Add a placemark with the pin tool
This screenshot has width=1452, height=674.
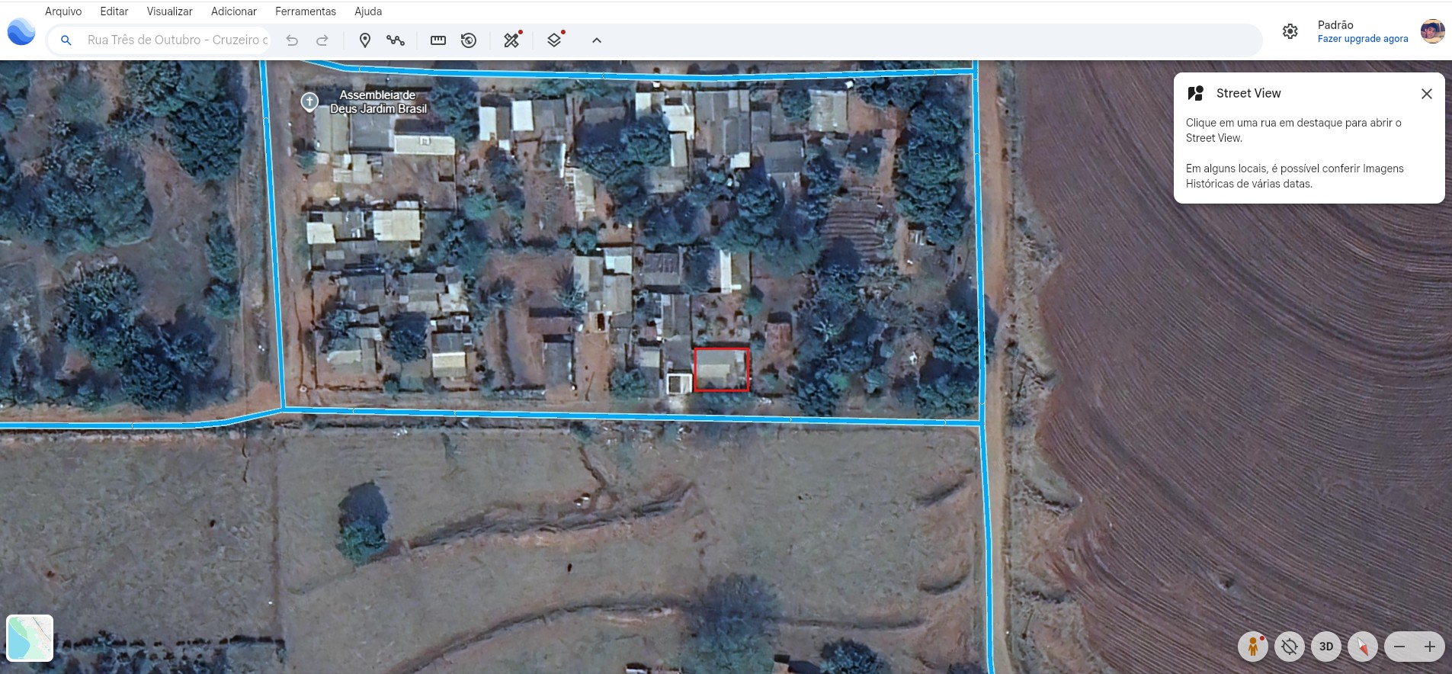coord(365,40)
